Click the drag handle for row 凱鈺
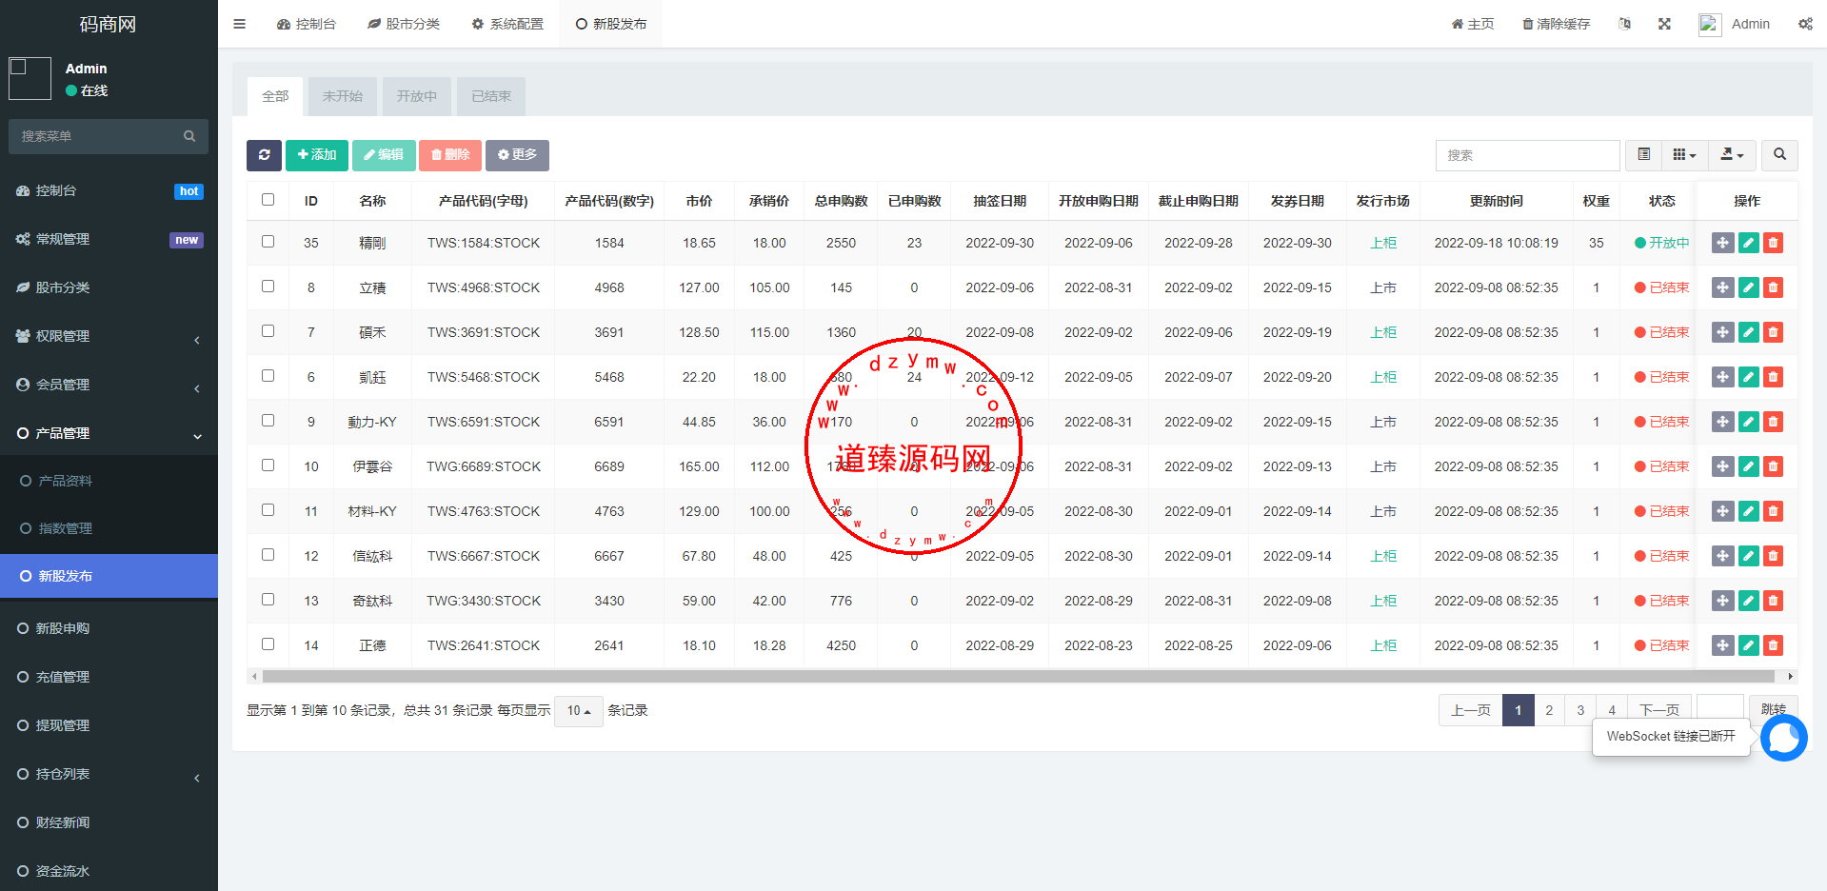The height and width of the screenshot is (891, 1827). tap(1722, 377)
